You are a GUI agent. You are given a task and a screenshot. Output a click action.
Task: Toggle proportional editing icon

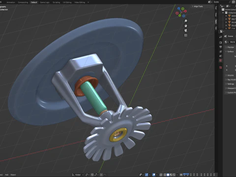click(101, 175)
